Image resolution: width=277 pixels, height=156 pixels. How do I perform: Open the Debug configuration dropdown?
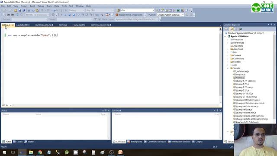click(x=77, y=10)
